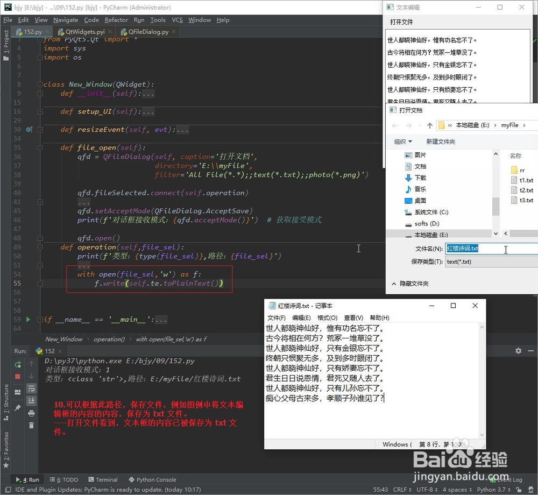The height and width of the screenshot is (495, 538).
Task: Open 查看(V) menu in Notepad
Action: (353, 317)
